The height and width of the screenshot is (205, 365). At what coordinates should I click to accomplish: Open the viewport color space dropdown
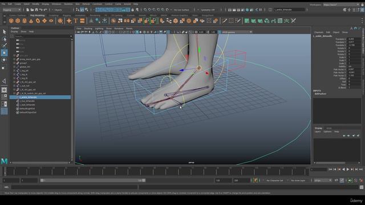click(x=237, y=32)
